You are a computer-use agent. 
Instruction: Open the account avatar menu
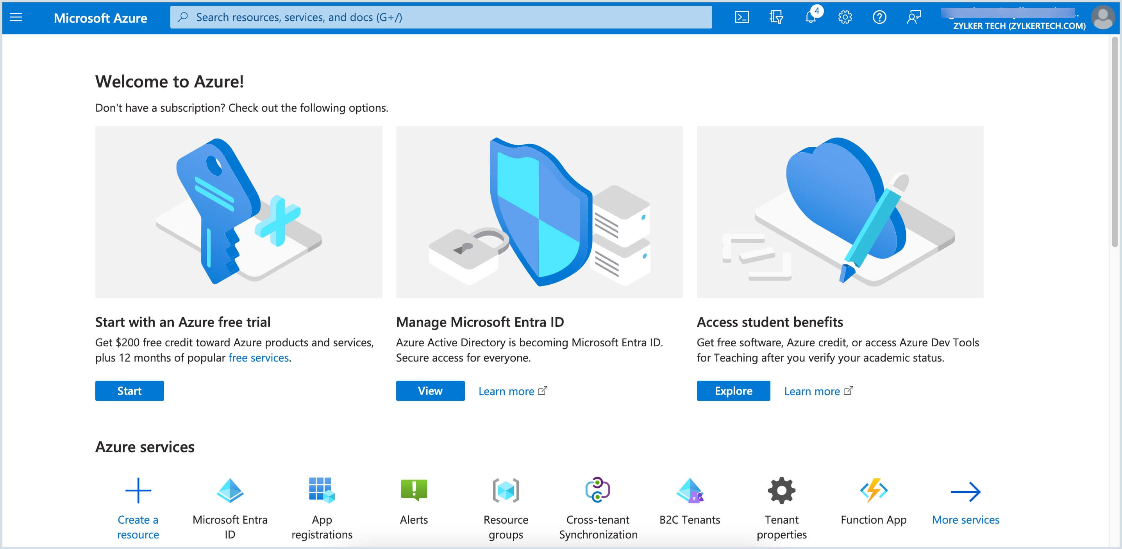(x=1103, y=18)
